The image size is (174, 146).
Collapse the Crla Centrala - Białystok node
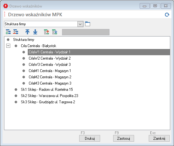8,46
